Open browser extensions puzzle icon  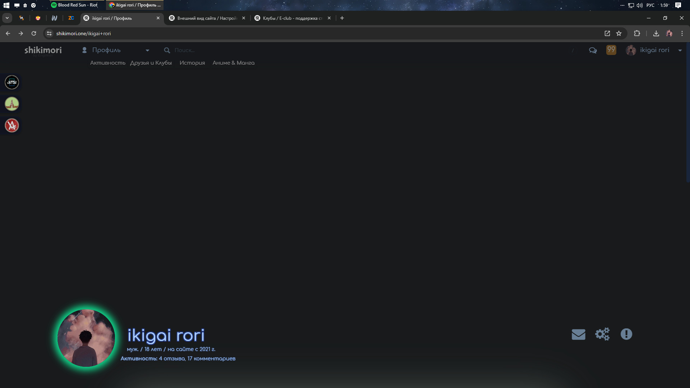coord(637,33)
